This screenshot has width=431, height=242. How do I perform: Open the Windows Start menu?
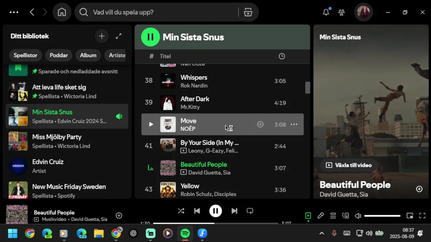(12, 233)
